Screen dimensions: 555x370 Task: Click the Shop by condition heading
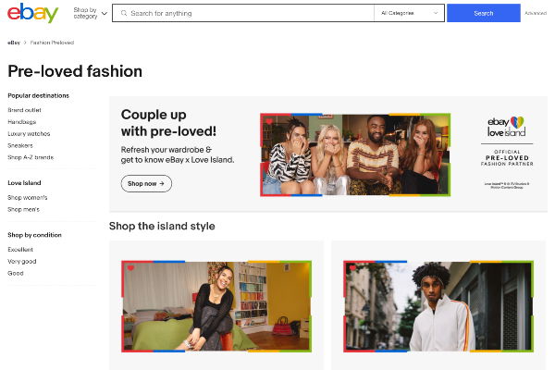pos(35,235)
